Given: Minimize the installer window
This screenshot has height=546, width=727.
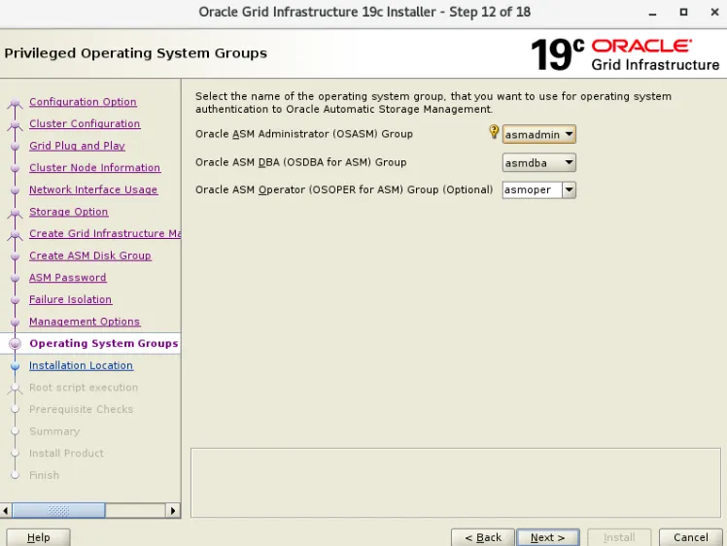Looking at the screenshot, I should coord(652,13).
